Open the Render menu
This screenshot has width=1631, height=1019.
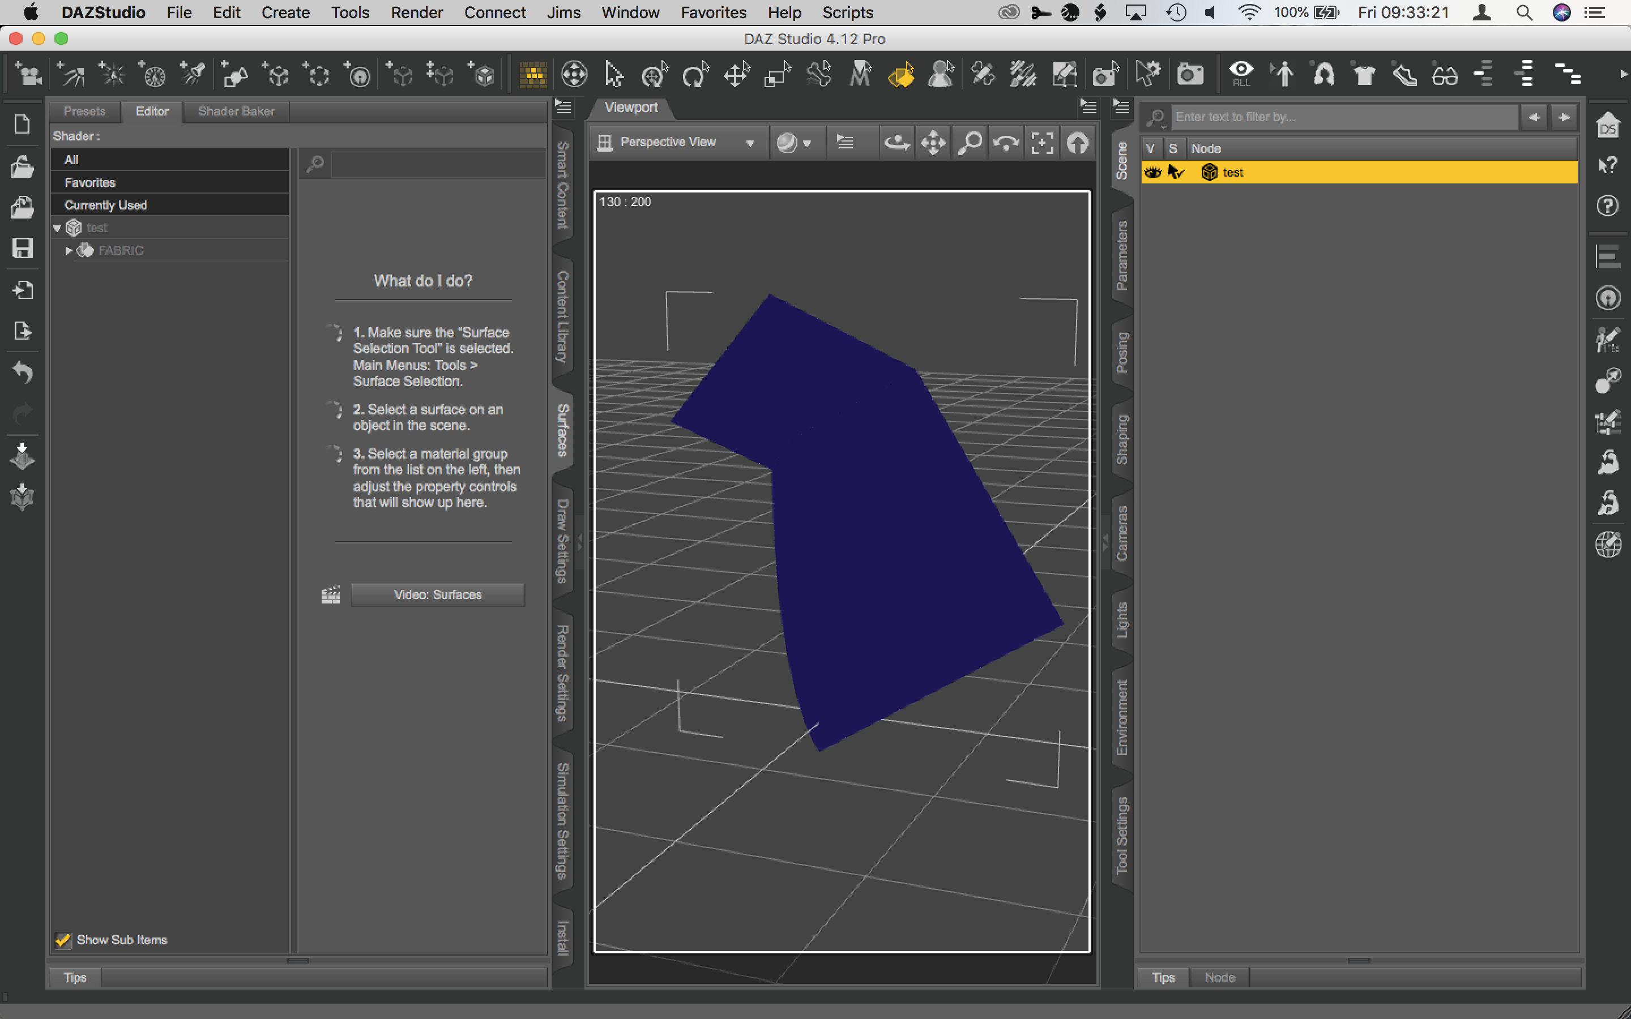click(x=416, y=12)
